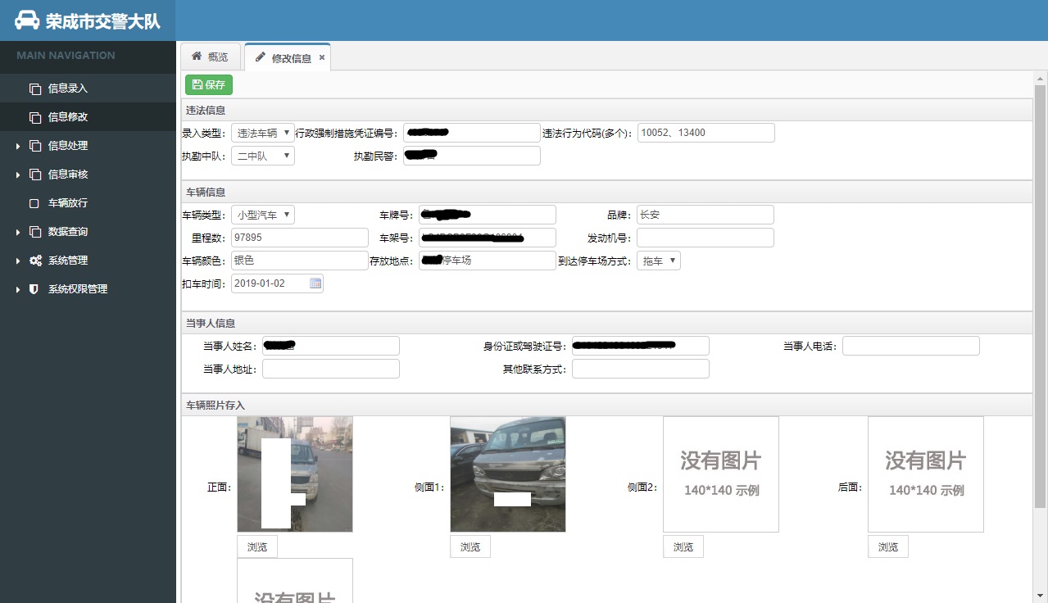Click the empty 其他联系方式 input field
The width and height of the screenshot is (1048, 603).
click(641, 369)
